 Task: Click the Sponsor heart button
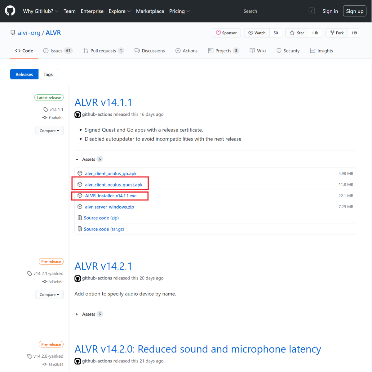(x=226, y=33)
